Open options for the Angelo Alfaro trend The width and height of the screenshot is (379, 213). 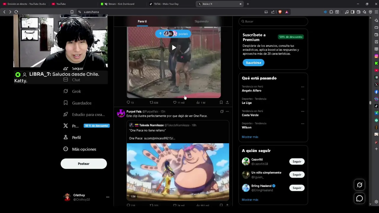pyautogui.click(x=303, y=87)
